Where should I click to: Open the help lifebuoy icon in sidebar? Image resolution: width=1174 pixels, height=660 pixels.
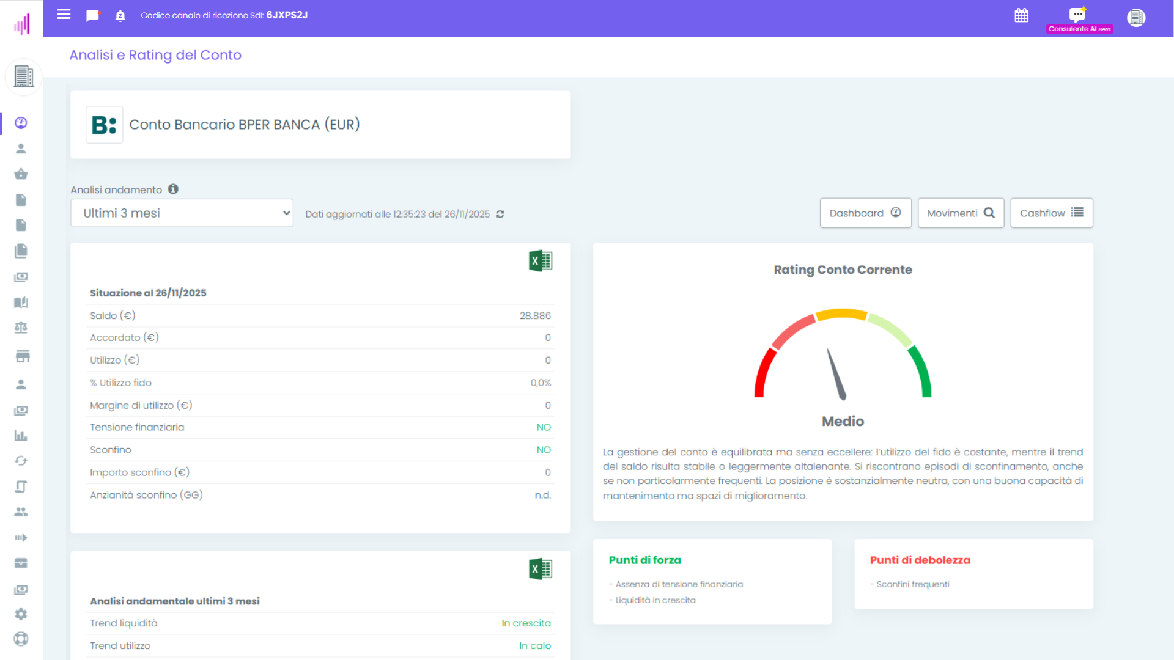[21, 639]
